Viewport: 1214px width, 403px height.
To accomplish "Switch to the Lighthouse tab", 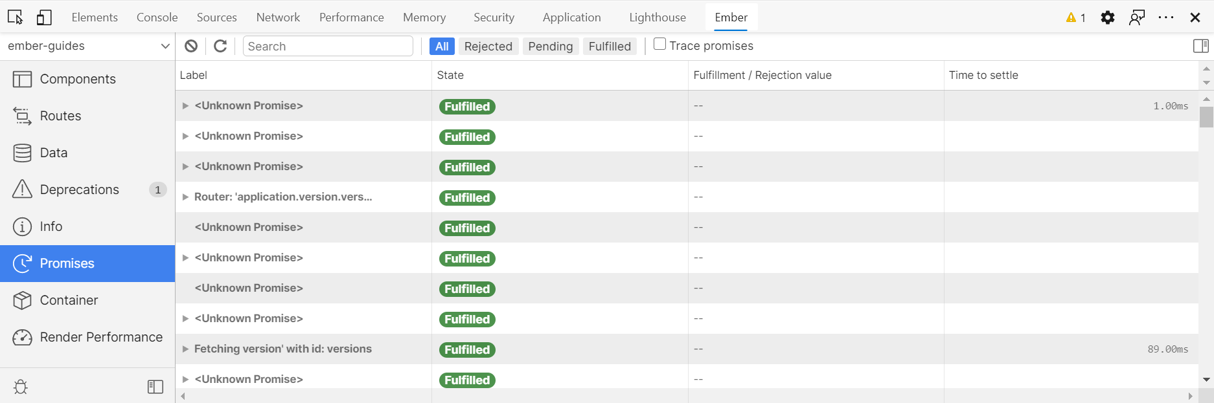I will [x=657, y=17].
